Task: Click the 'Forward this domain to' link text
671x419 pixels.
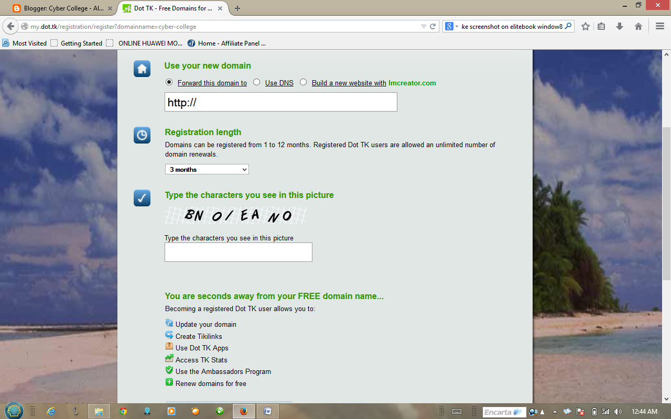Action: tap(212, 83)
